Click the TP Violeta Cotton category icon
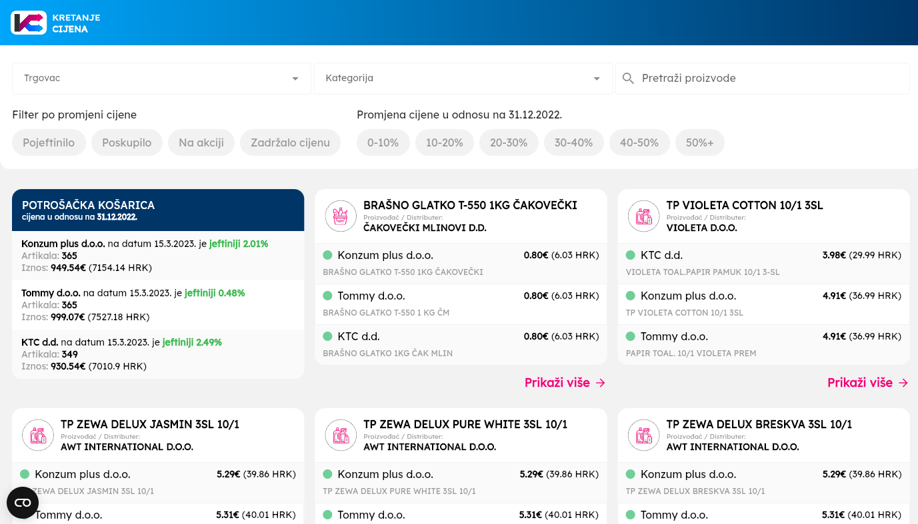This screenshot has height=524, width=918. click(644, 216)
